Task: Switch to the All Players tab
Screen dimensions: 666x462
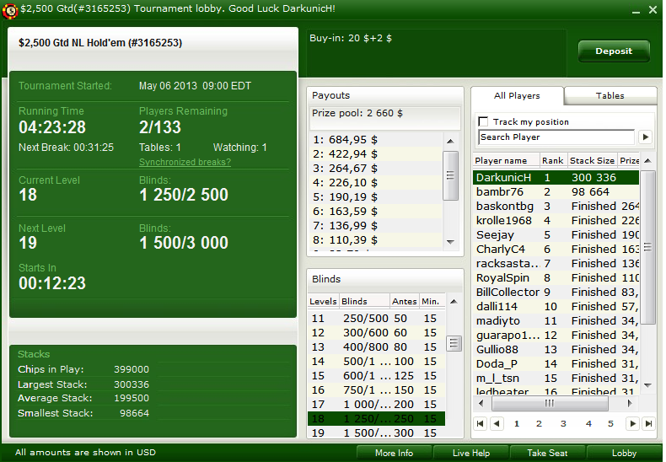Action: [517, 96]
